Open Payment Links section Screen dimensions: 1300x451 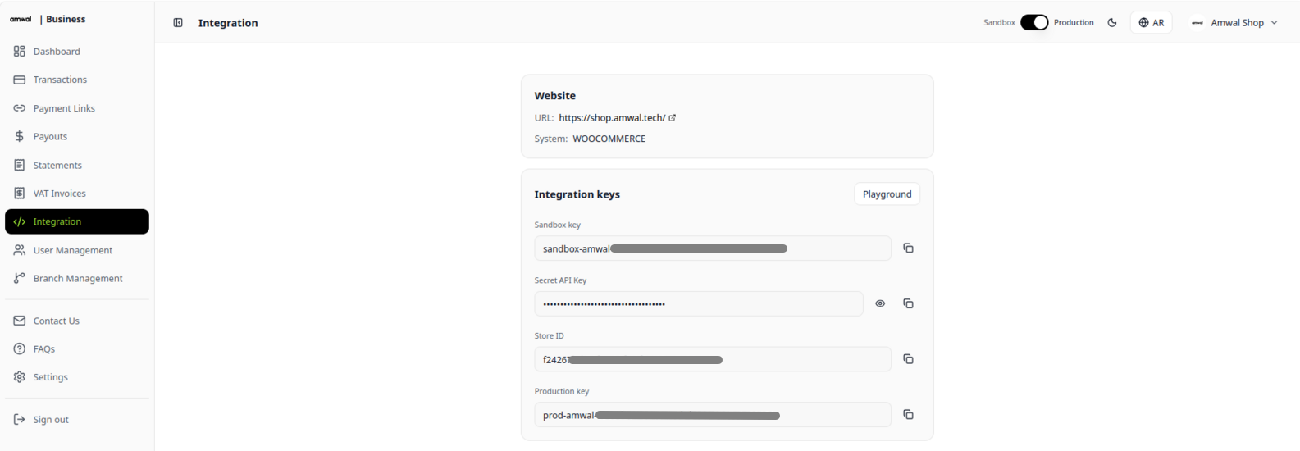[77, 108]
